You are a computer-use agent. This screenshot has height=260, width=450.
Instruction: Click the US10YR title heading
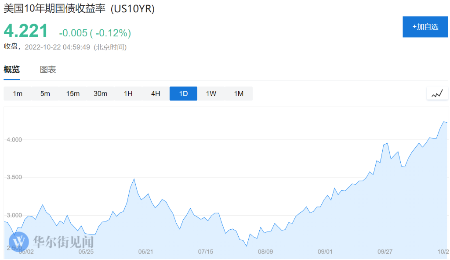[79, 9]
